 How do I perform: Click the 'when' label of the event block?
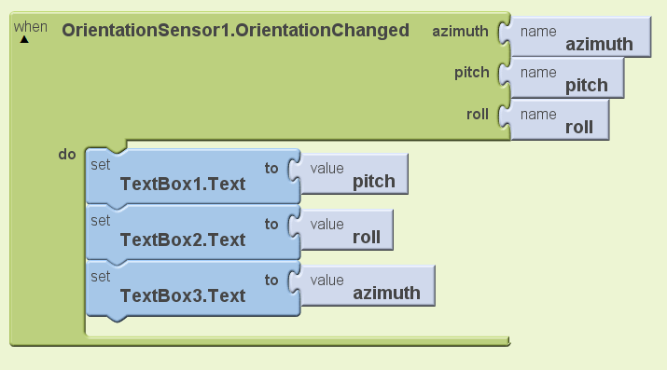click(30, 27)
